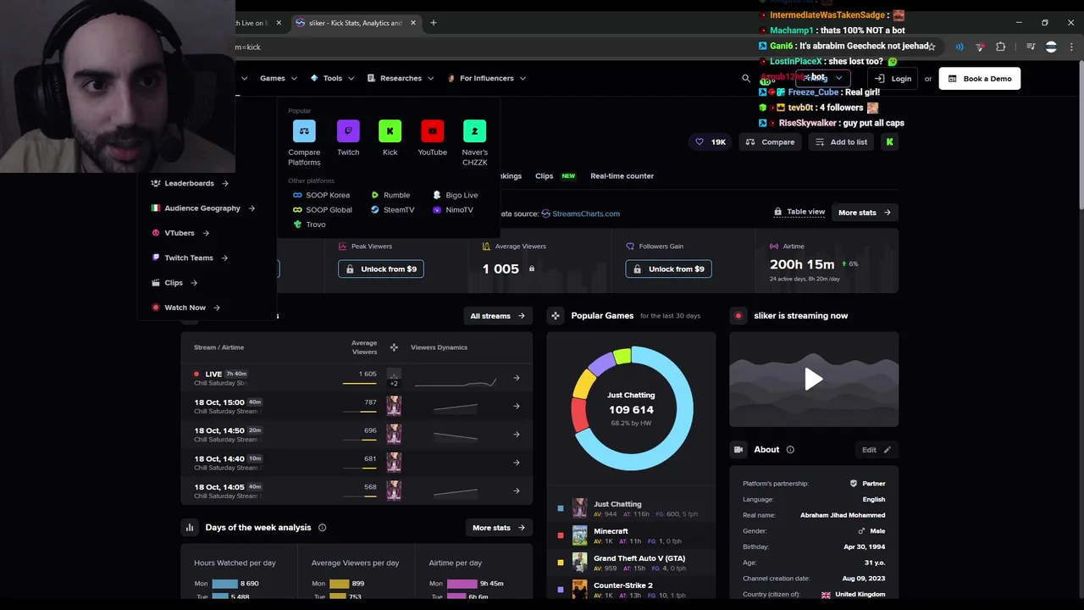Open Bigo Live platform
Viewport: 1084px width, 610px height.
(x=456, y=195)
